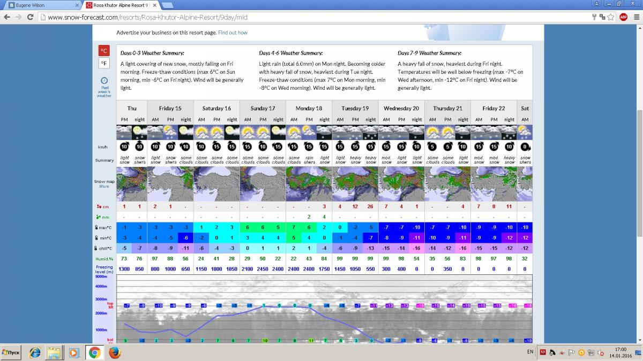Screen dimensions: 643x361
Task: Switch temperature units to °C
Action: (x=104, y=51)
